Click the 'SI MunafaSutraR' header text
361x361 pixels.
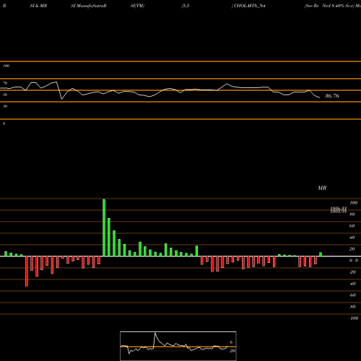click(x=89, y=6)
